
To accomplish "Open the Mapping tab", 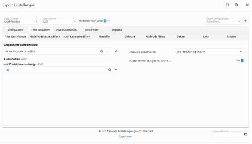I will click(x=117, y=30).
